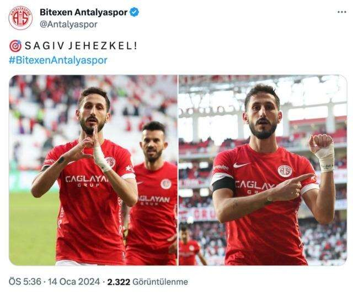Open the #BitexenAntalyaspor hashtag
Screen dimensions: 353x295
58,60
